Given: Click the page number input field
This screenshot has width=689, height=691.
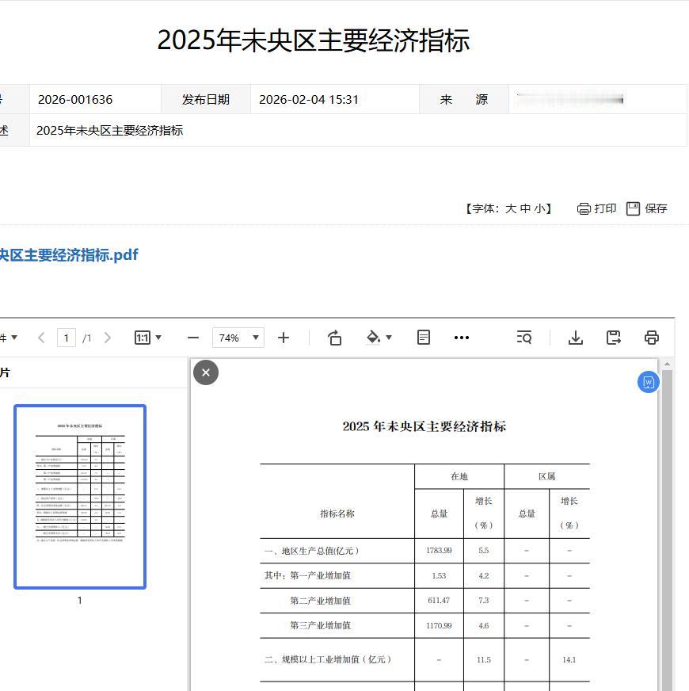Looking at the screenshot, I should click(67, 337).
